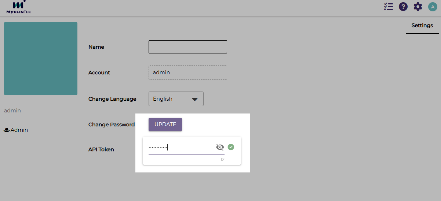Viewport: 441px width, 201px height.
Task: Confirm password with green check icon
Action: [x=231, y=147]
